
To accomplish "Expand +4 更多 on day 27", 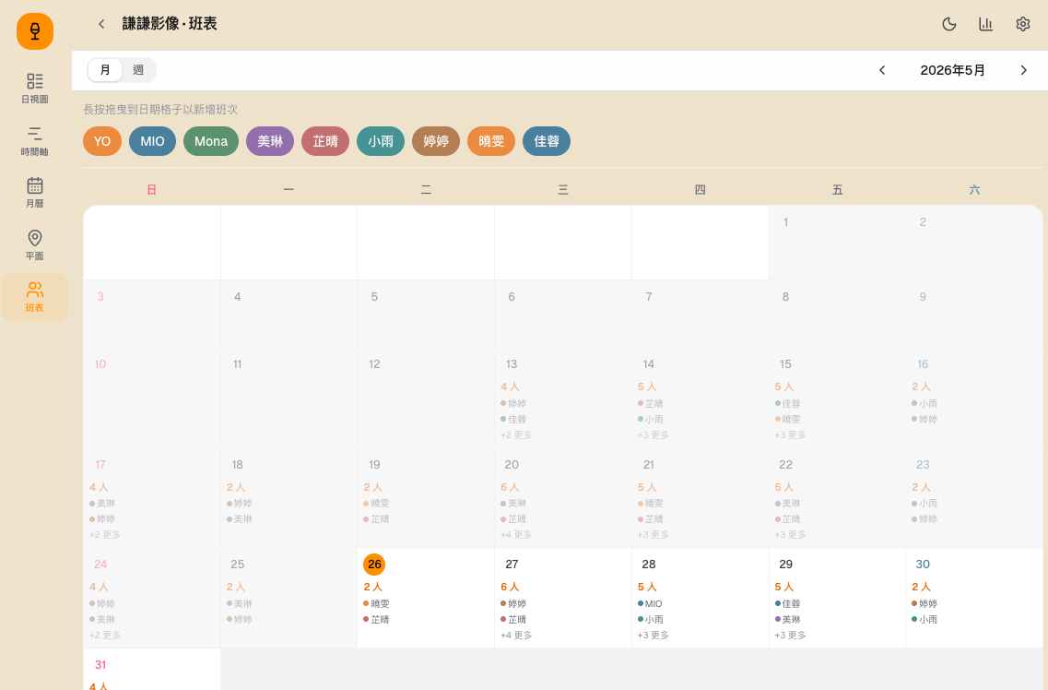I will pyautogui.click(x=516, y=636).
